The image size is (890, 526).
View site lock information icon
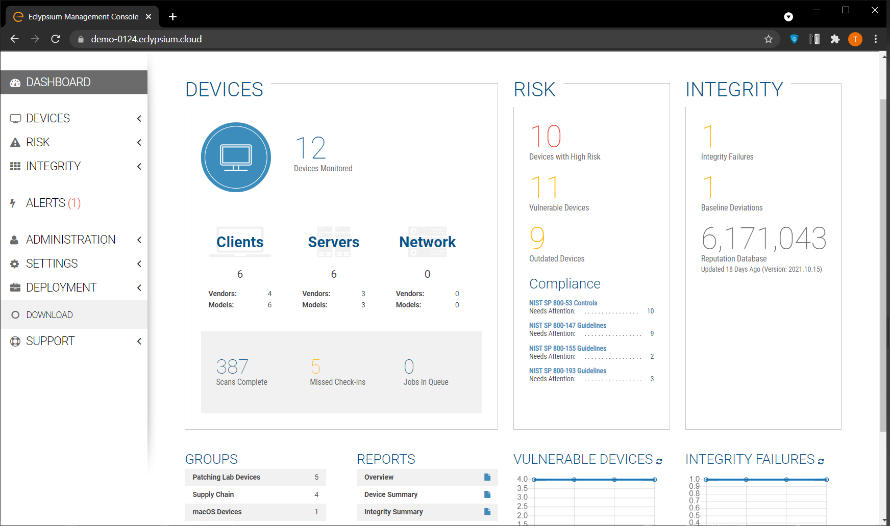click(x=81, y=39)
